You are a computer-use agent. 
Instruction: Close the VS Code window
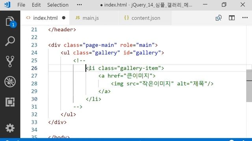(x=243, y=4)
